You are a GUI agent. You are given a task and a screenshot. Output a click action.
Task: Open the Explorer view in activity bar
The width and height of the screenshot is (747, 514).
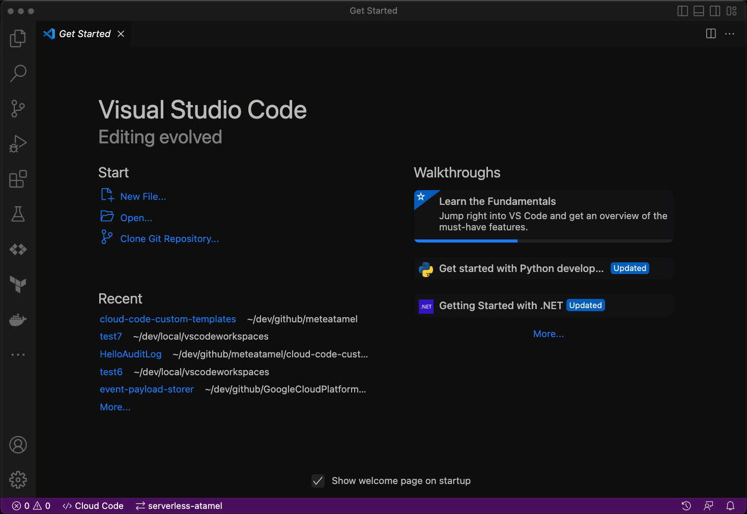tap(18, 38)
